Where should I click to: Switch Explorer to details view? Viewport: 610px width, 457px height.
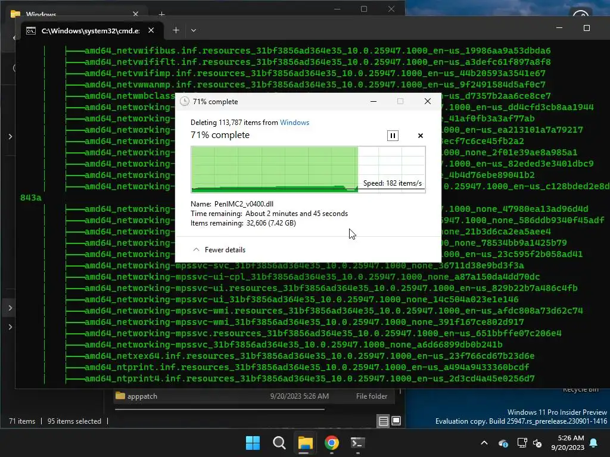pyautogui.click(x=383, y=421)
